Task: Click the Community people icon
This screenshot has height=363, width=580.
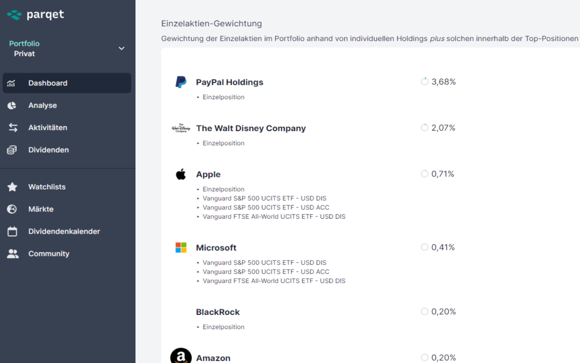Action: (x=11, y=253)
